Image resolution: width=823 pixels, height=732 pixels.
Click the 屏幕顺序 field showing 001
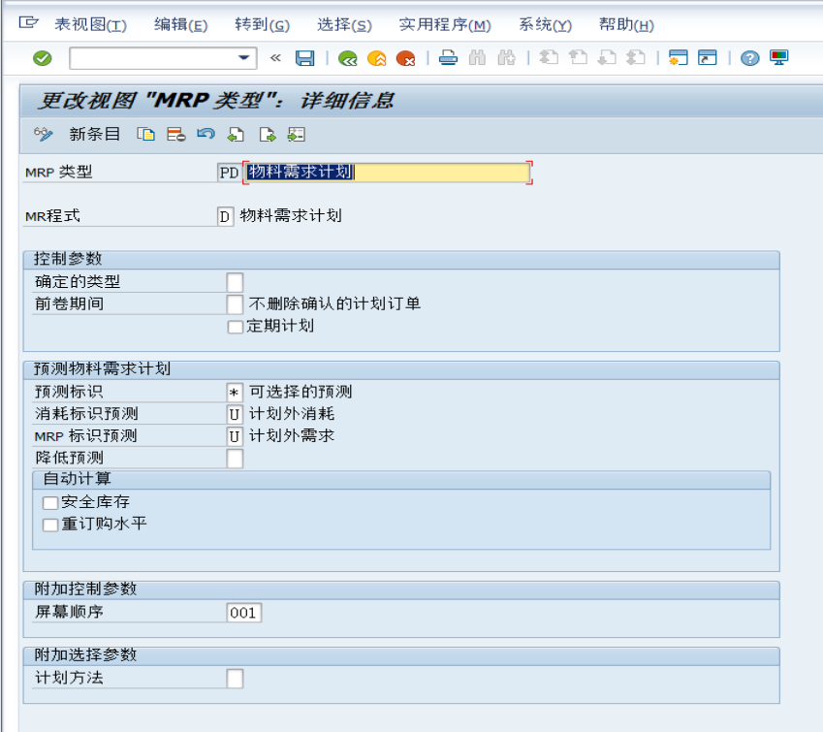click(244, 613)
